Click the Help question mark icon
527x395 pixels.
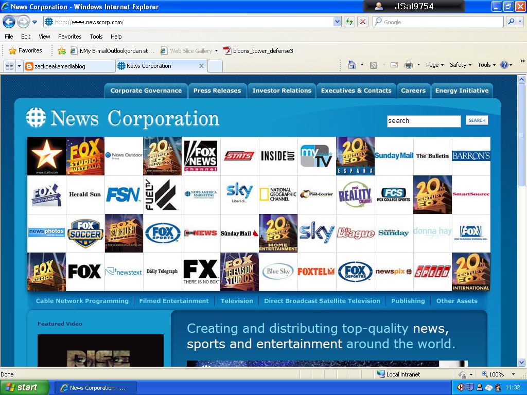point(504,65)
